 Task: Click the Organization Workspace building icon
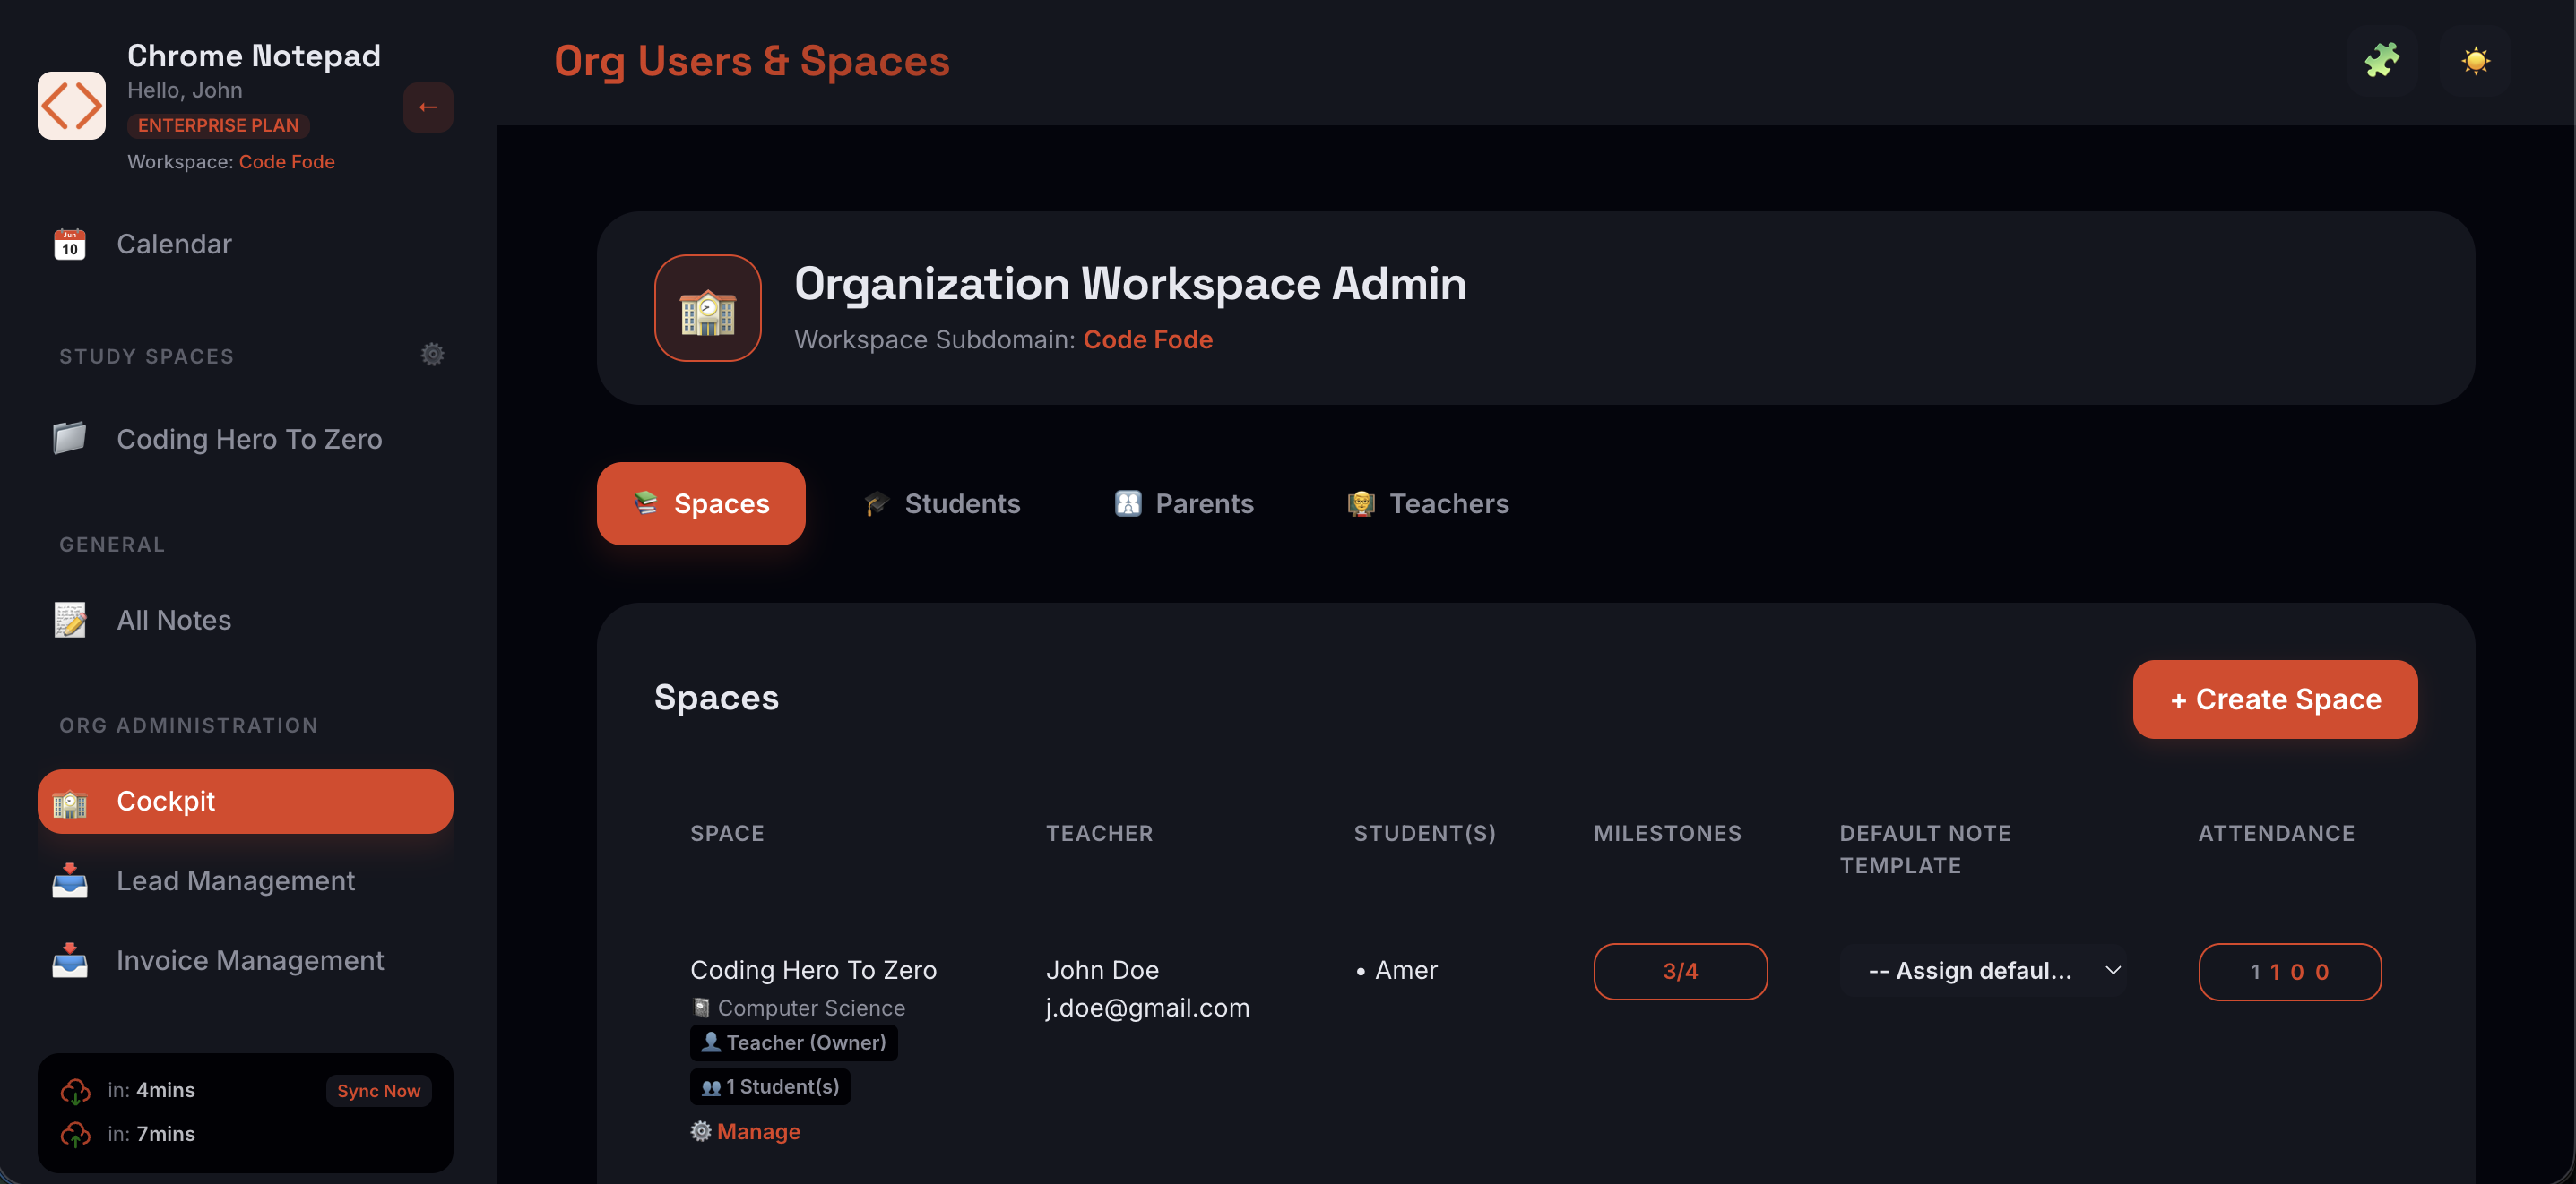708,309
